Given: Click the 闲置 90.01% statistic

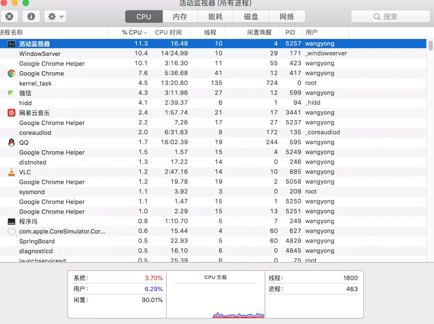Looking at the screenshot, I should 118,300.
